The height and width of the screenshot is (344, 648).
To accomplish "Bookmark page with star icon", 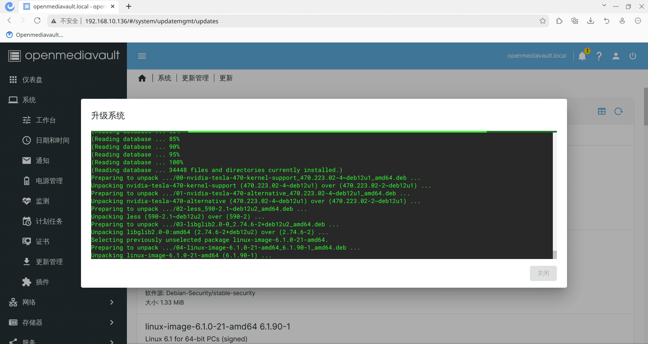I will [x=542, y=21].
